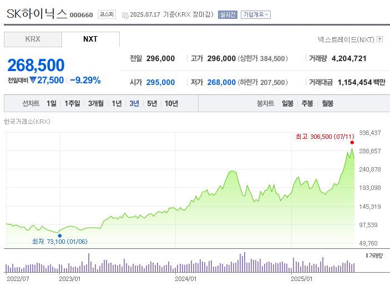Click the 실시간 real-time button

click(227, 14)
